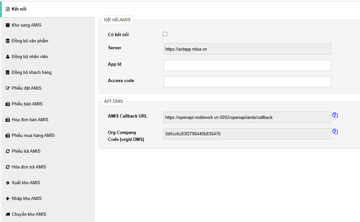The width and height of the screenshot is (360, 222).
Task: Click the database icon for Đồng bộ sản phẩm
Action: point(8,41)
